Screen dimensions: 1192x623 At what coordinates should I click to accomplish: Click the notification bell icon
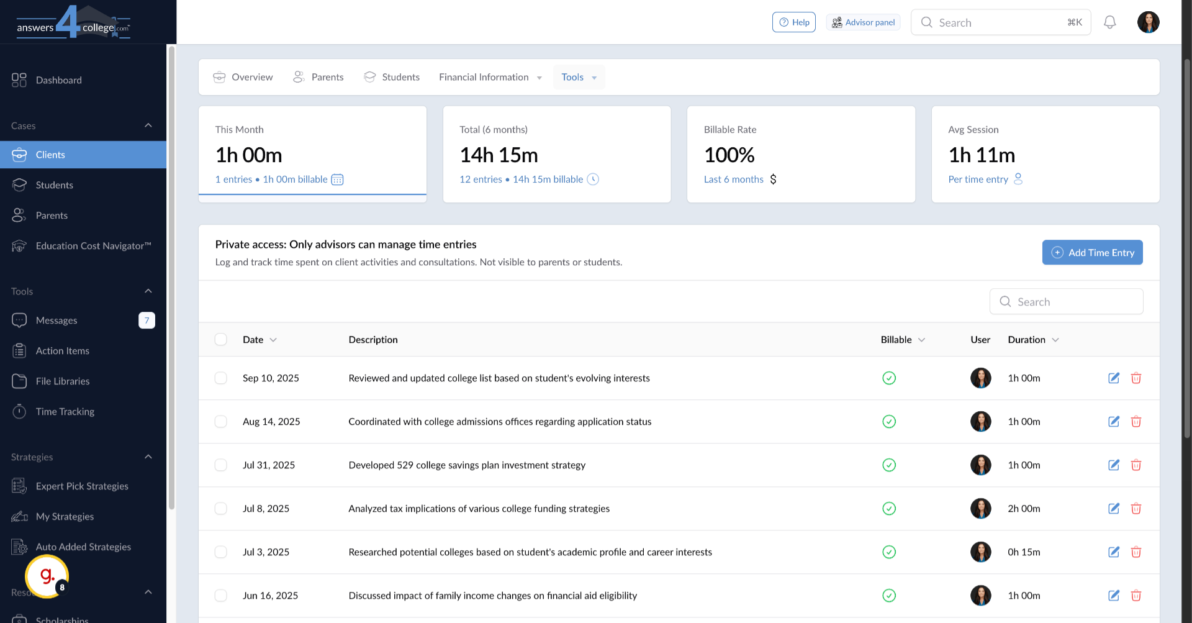point(1110,22)
